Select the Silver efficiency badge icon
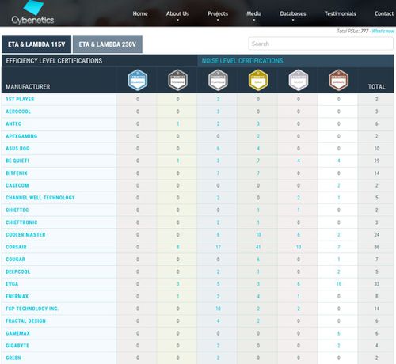396x364 pixels. point(299,80)
